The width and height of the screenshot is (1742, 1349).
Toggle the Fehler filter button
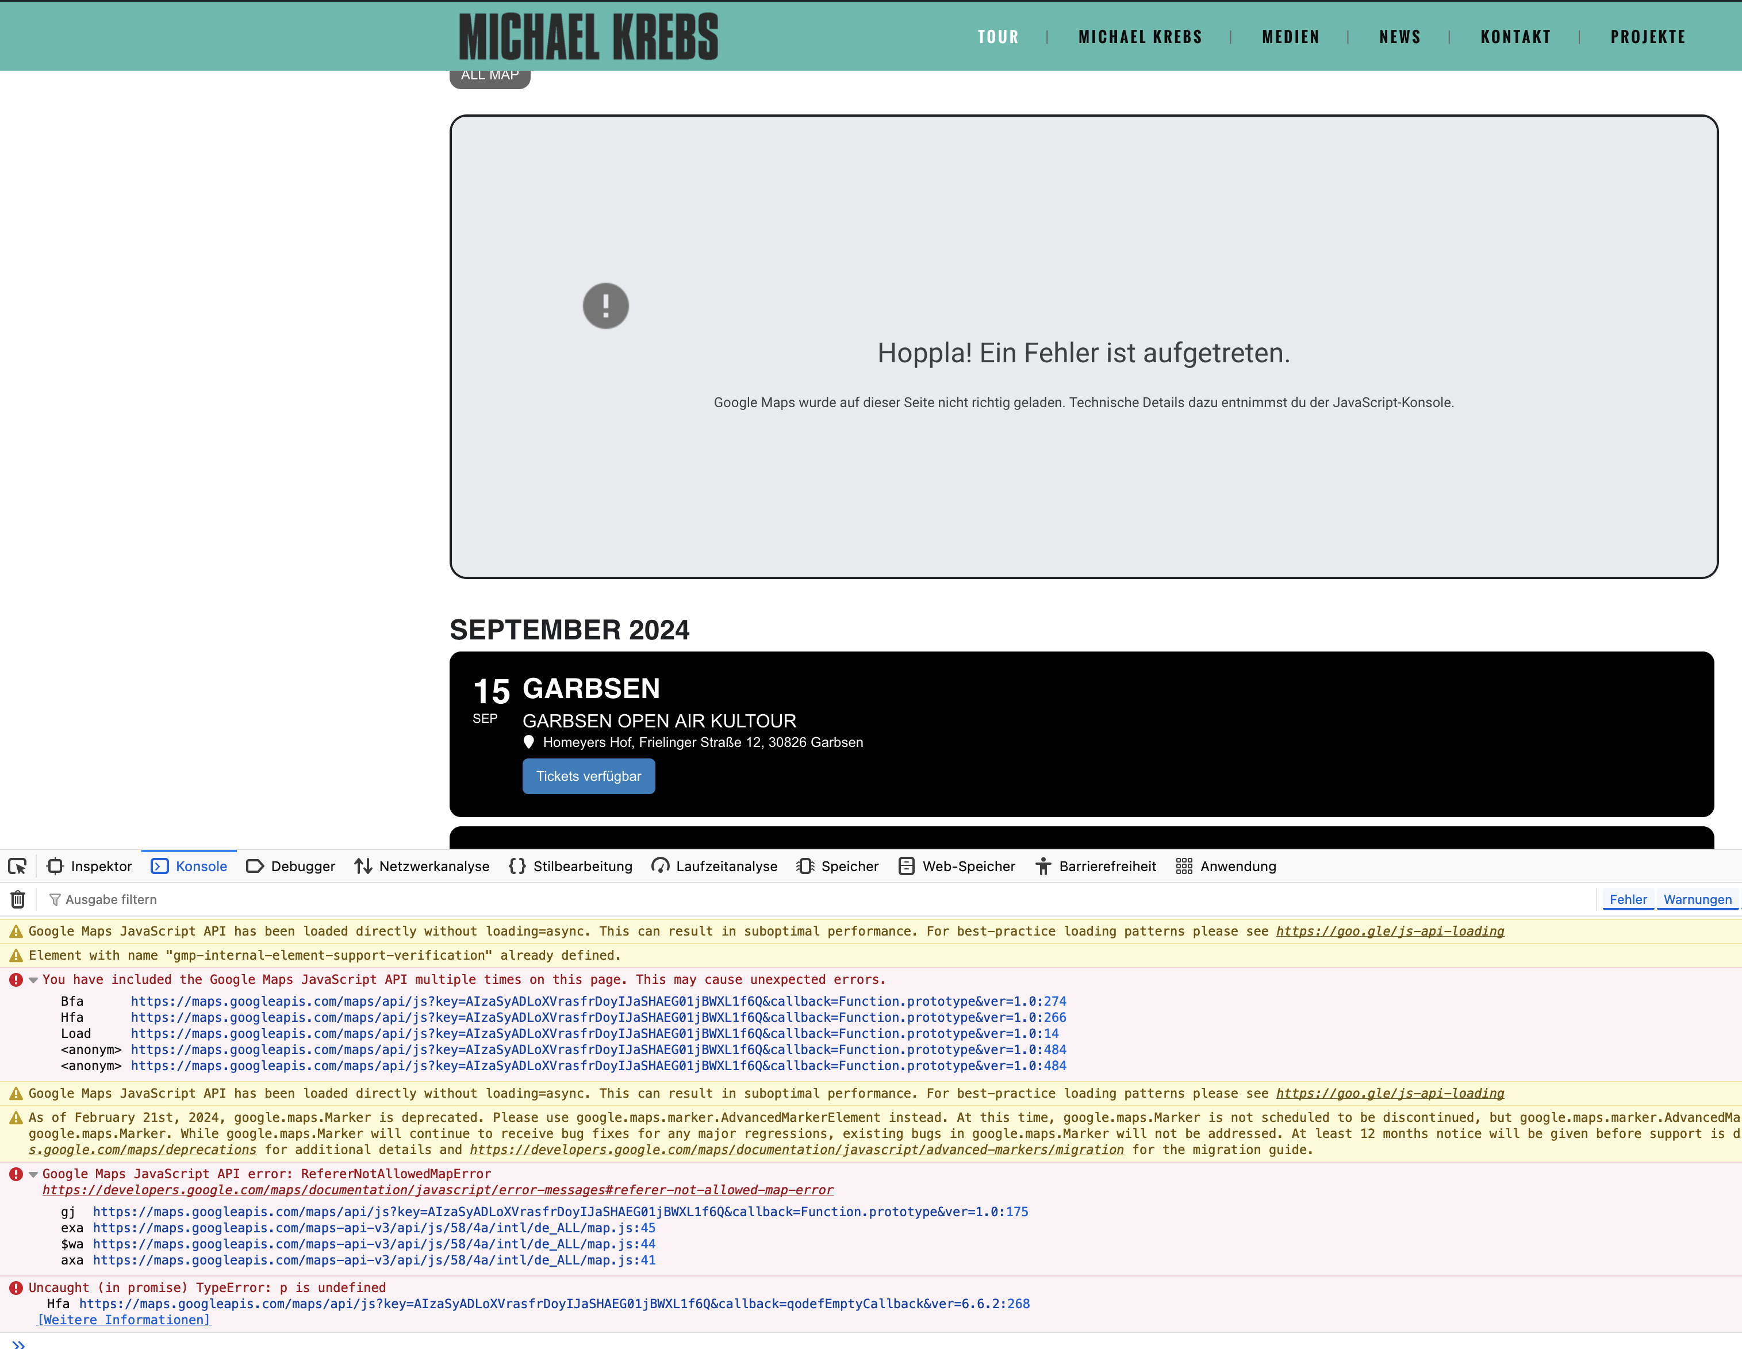[1627, 900]
